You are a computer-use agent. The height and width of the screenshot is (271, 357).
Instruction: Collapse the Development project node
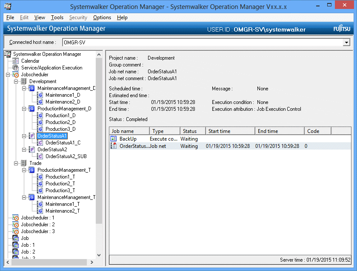point(16,81)
